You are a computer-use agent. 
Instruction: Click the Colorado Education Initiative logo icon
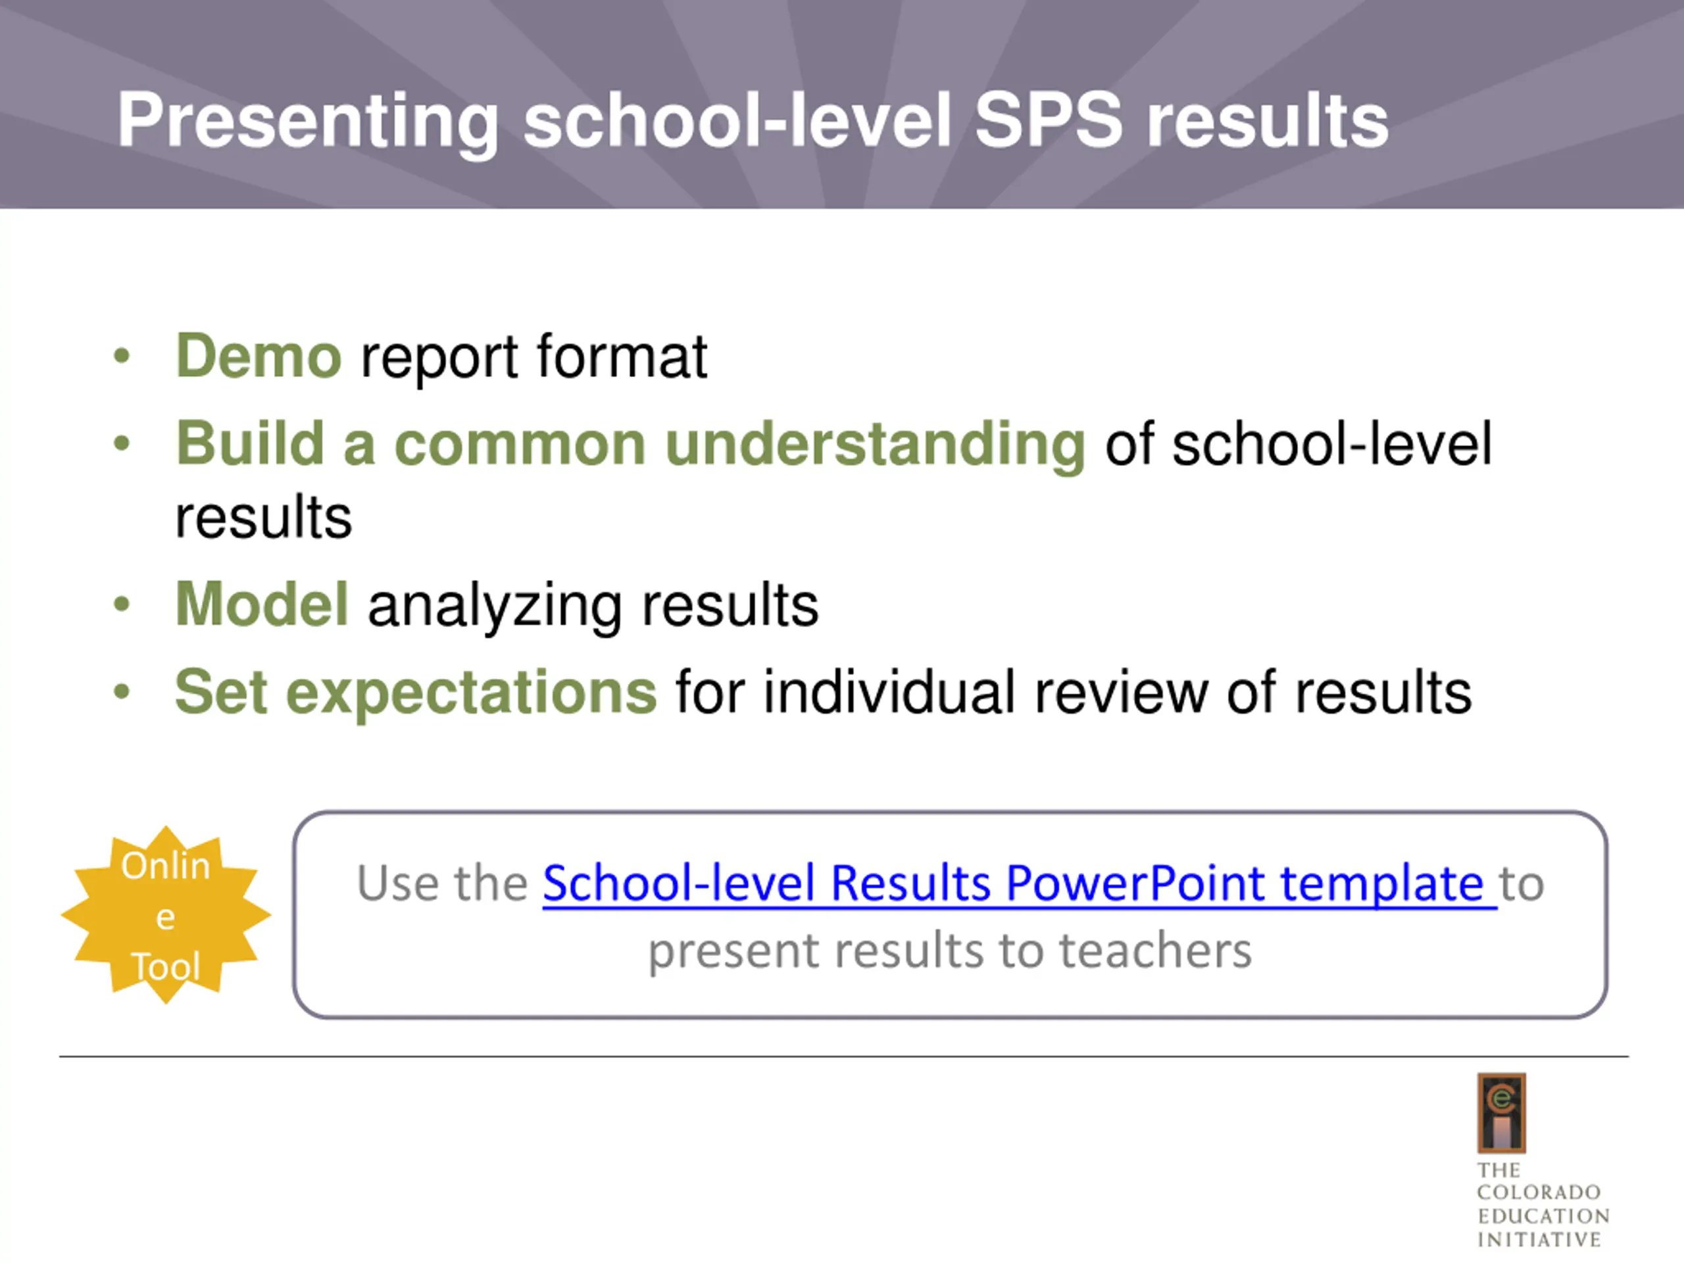coord(1501,1113)
